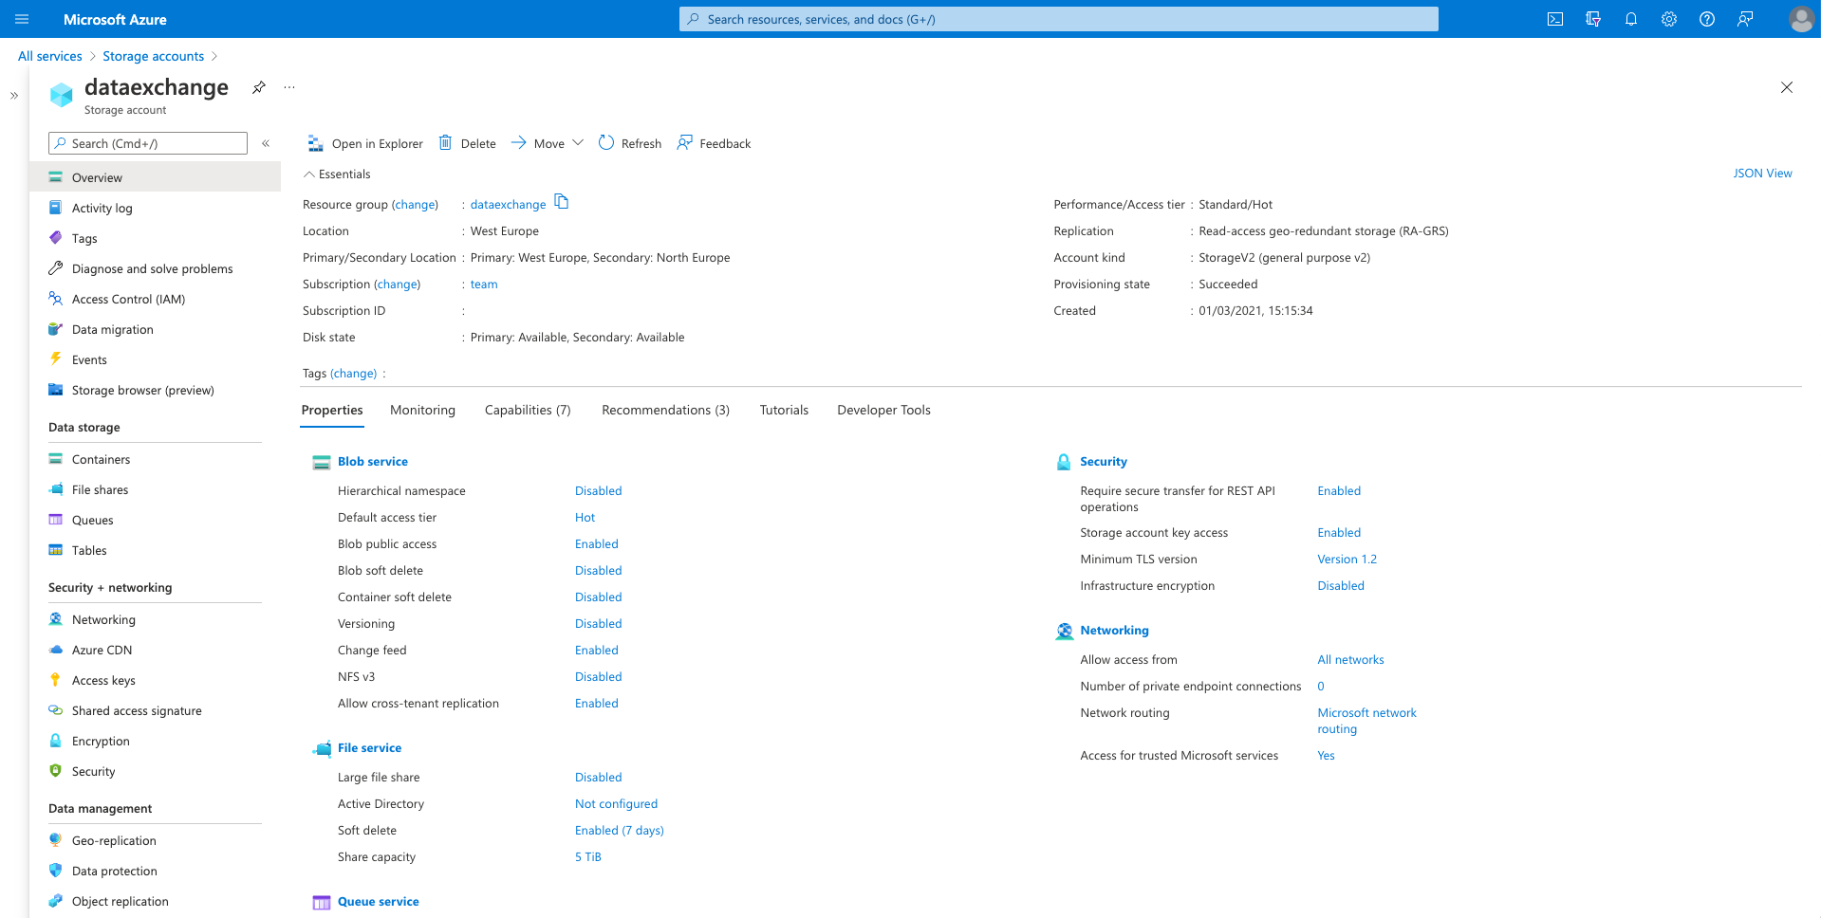
Task: Open the more options ellipsis menu
Action: tap(289, 87)
